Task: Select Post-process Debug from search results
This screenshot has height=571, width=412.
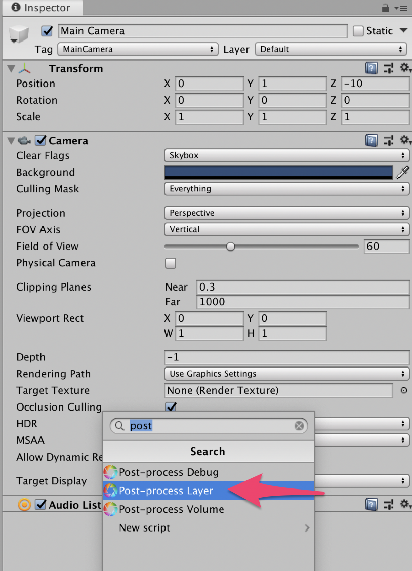Action: click(209, 472)
